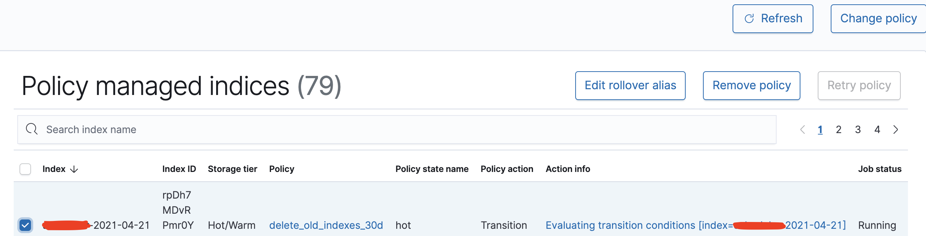The width and height of the screenshot is (926, 236).
Task: Open Evaluating transition conditions info link
Action: click(x=695, y=226)
